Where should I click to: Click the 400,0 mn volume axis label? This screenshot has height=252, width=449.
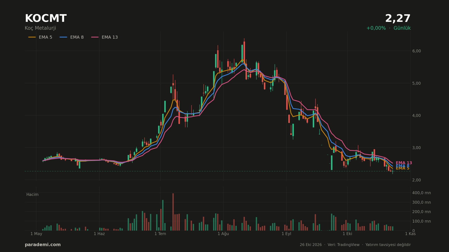tap(421, 193)
